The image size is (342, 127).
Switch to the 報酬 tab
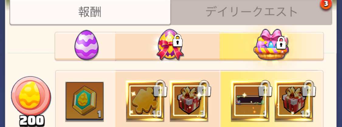[90, 12]
